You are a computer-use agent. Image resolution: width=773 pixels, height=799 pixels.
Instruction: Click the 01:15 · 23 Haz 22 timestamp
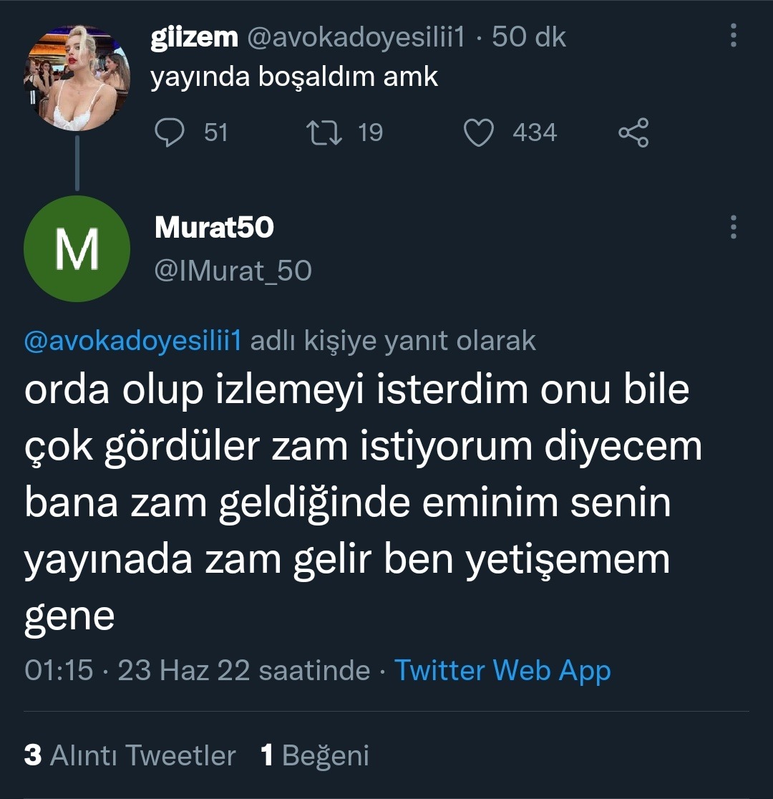coord(197,670)
